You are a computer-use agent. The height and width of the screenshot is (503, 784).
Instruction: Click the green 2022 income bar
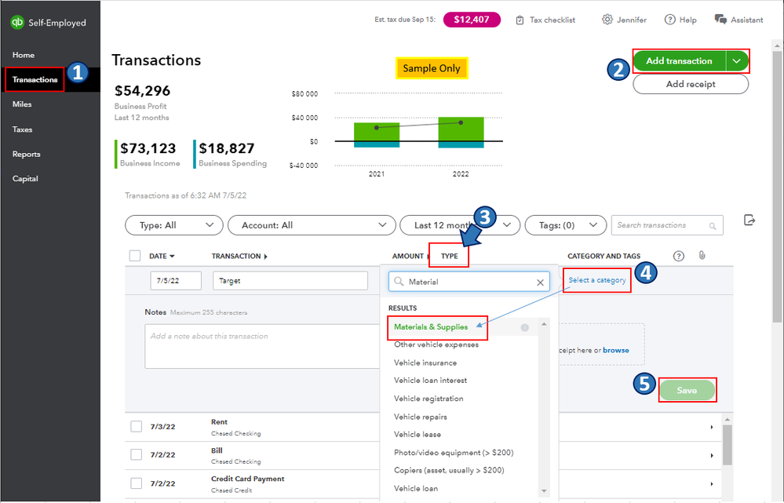click(x=461, y=129)
